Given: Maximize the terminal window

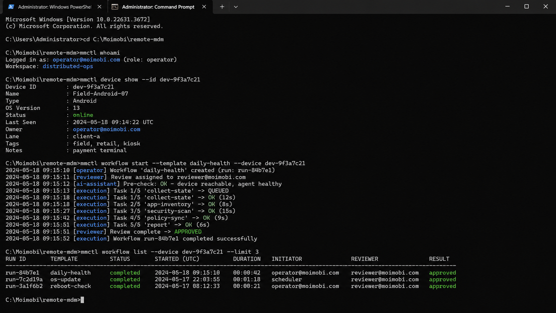Looking at the screenshot, I should click(x=526, y=7).
